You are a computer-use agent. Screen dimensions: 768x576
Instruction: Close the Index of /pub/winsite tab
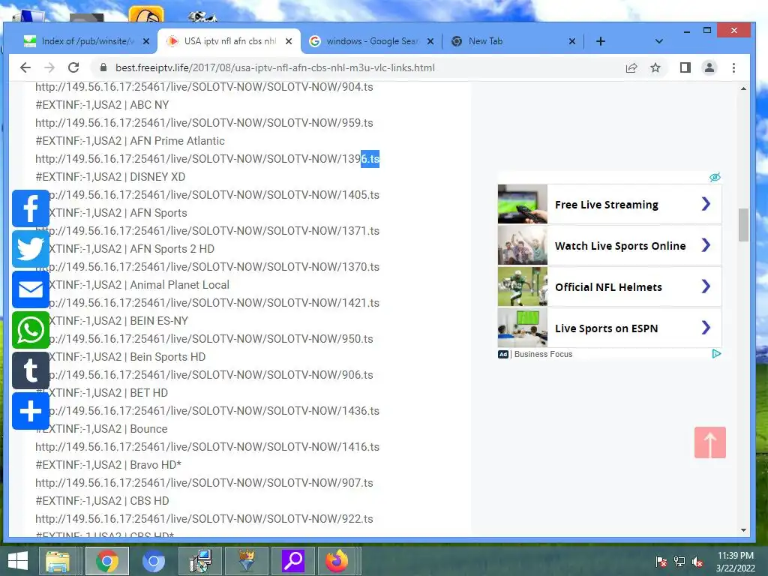[146, 41]
